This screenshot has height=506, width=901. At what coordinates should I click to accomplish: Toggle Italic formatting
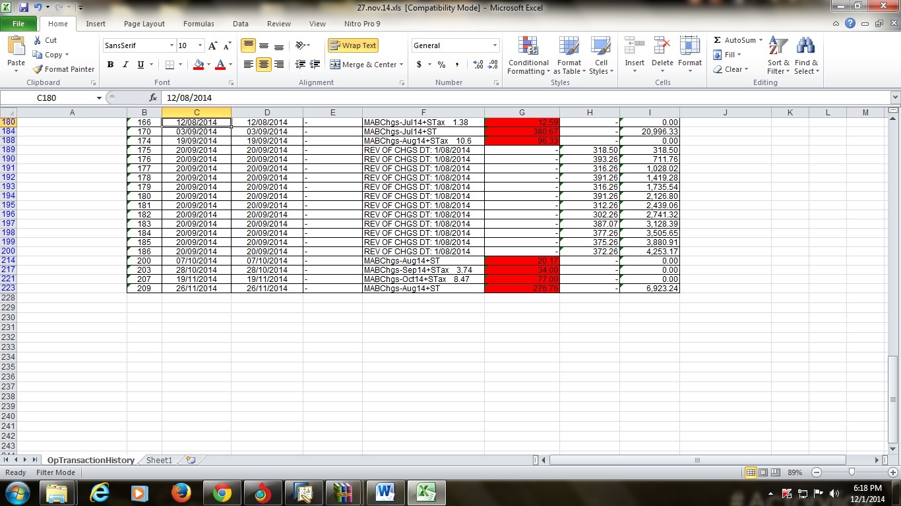point(125,65)
